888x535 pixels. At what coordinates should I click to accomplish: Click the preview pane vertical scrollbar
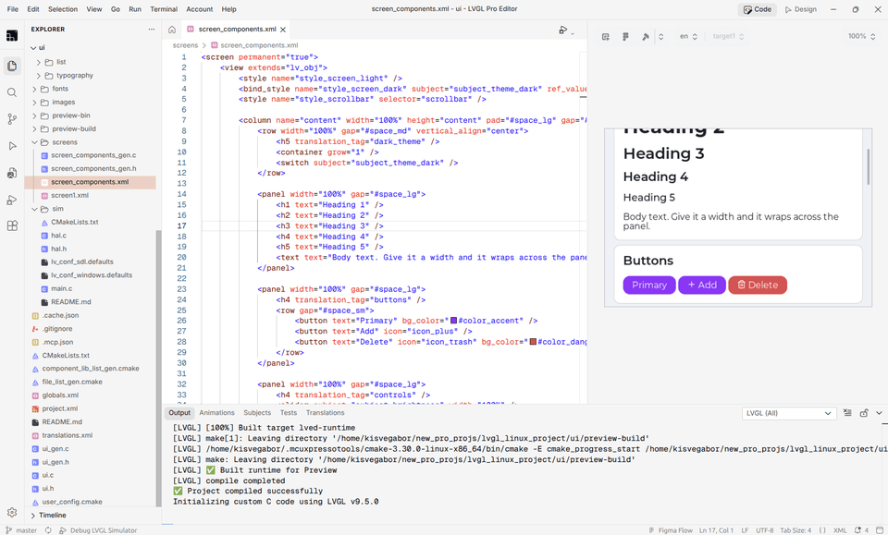869,167
